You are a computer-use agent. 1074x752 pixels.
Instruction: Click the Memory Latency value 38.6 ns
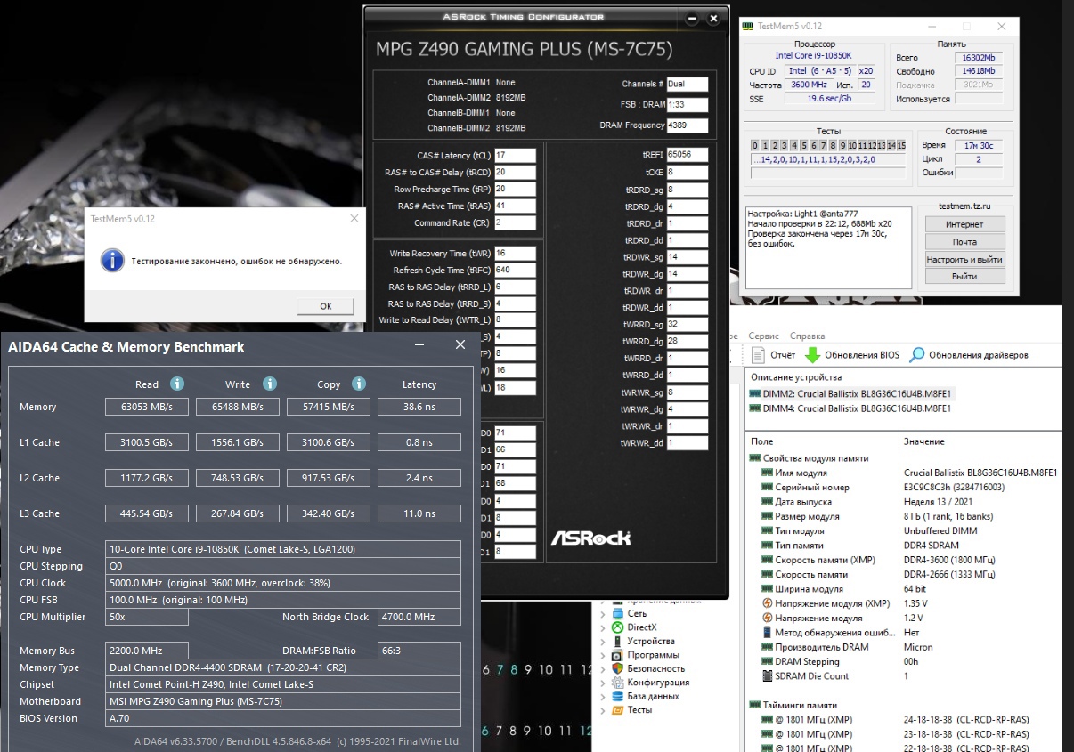tap(419, 407)
